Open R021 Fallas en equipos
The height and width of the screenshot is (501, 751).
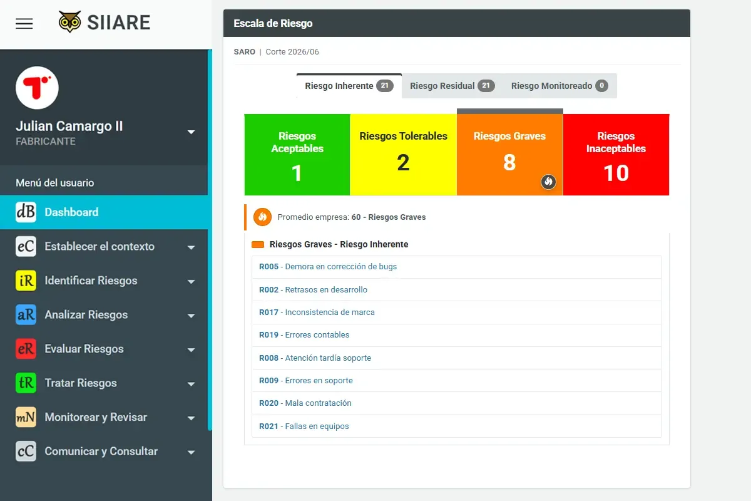[456, 426]
